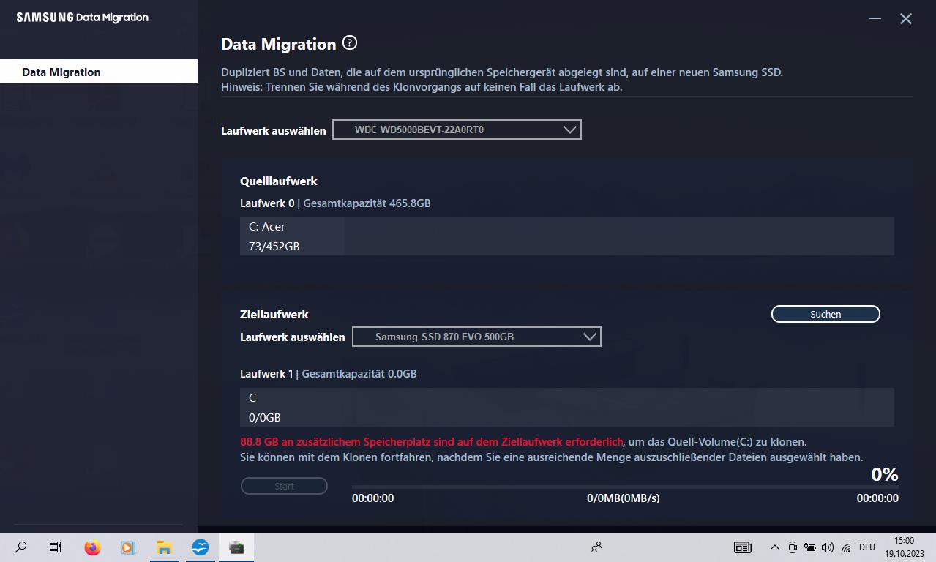Select the C target partition 0/0GB
The image size is (936, 562).
[x=566, y=407]
